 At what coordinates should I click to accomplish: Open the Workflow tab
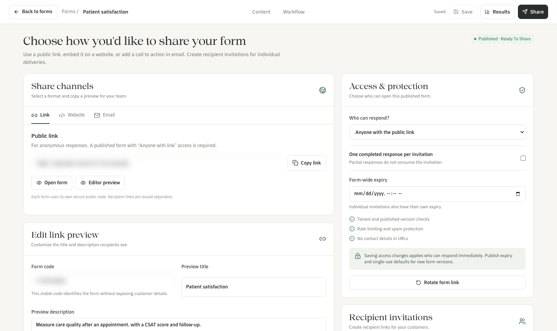click(x=294, y=12)
